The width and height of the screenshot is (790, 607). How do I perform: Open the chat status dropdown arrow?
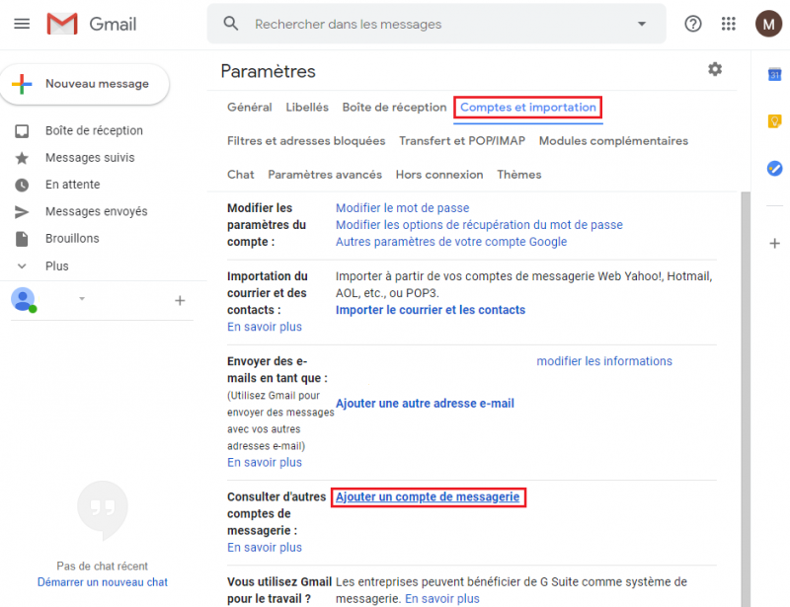[83, 299]
